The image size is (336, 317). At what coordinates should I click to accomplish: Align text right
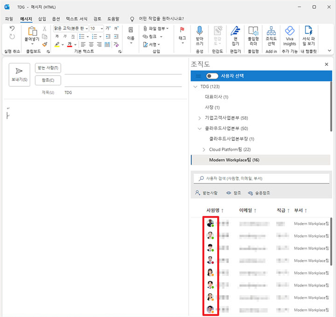click(99, 44)
